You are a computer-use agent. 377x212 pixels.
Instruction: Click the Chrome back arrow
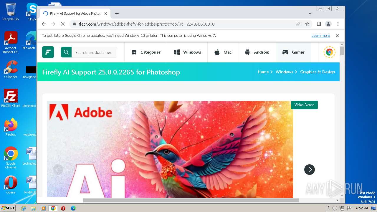[x=44, y=24]
